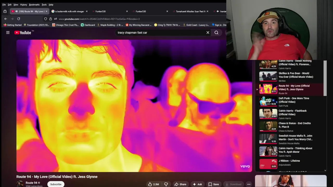Close the Tomahawk Missiles tab
The width and height of the screenshot is (333, 187).
point(207,11)
